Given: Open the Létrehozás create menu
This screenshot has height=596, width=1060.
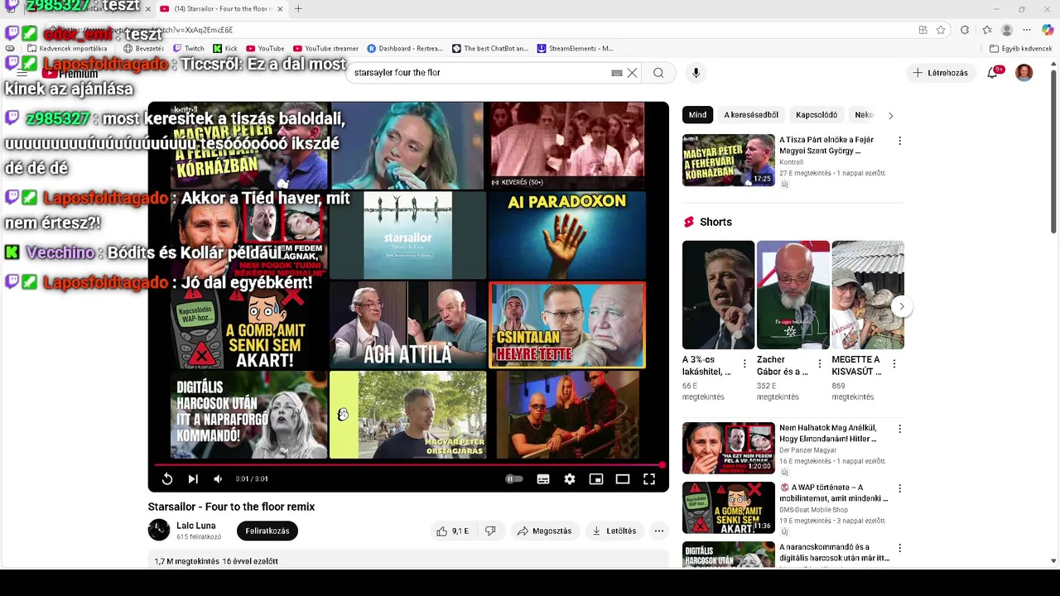Looking at the screenshot, I should pyautogui.click(x=941, y=73).
